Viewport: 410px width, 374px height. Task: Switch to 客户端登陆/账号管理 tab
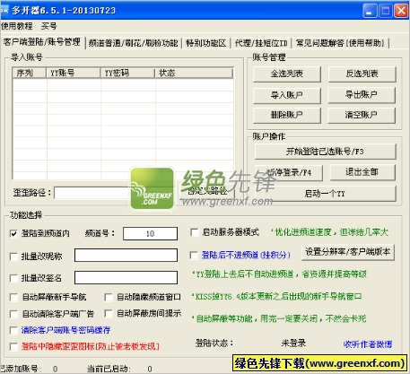click(42, 42)
